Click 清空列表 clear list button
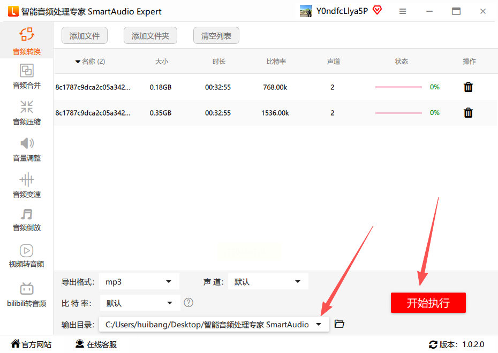The width and height of the screenshot is (498, 353). tap(216, 35)
